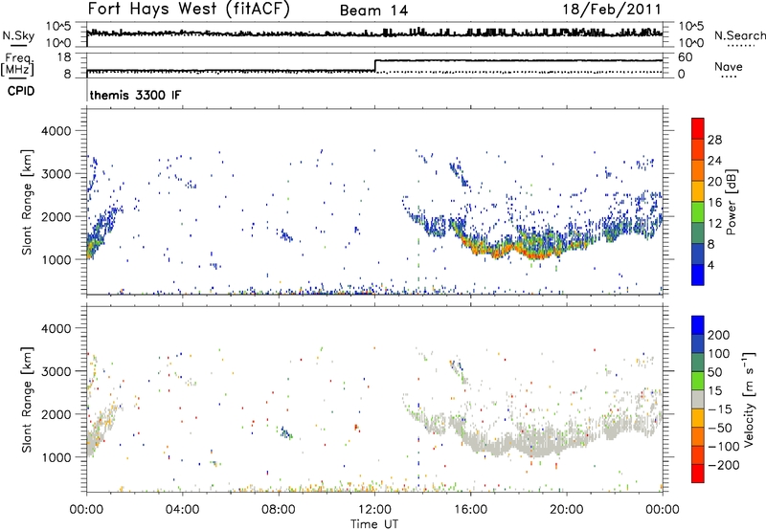
Task: Click the title 'Fort Hays West (fitACF)'
Action: (x=189, y=9)
